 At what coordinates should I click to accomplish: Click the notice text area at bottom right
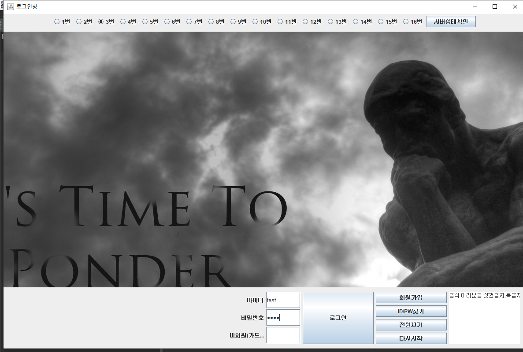pos(484,318)
